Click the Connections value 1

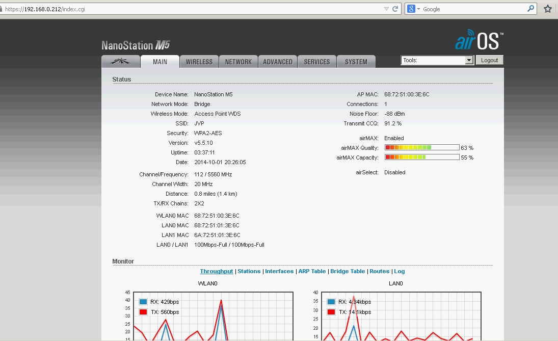tap(386, 104)
